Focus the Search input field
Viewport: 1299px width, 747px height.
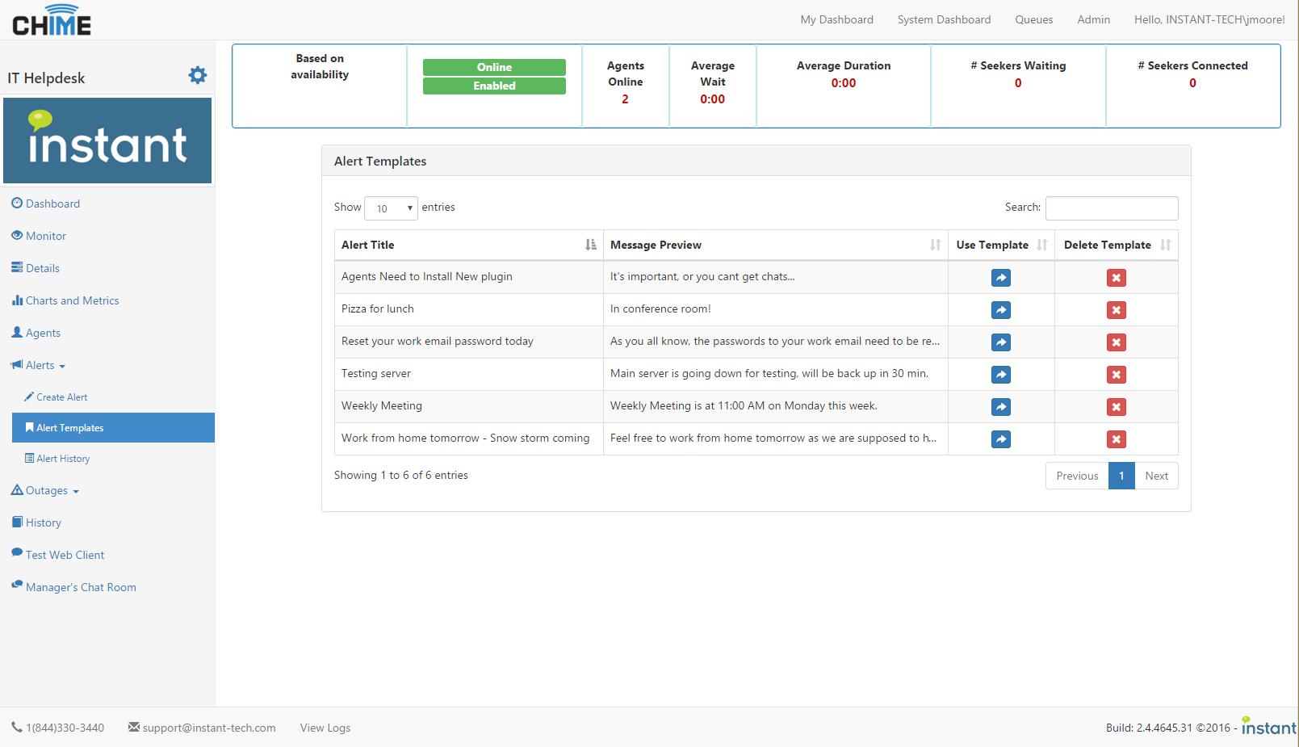tap(1112, 208)
